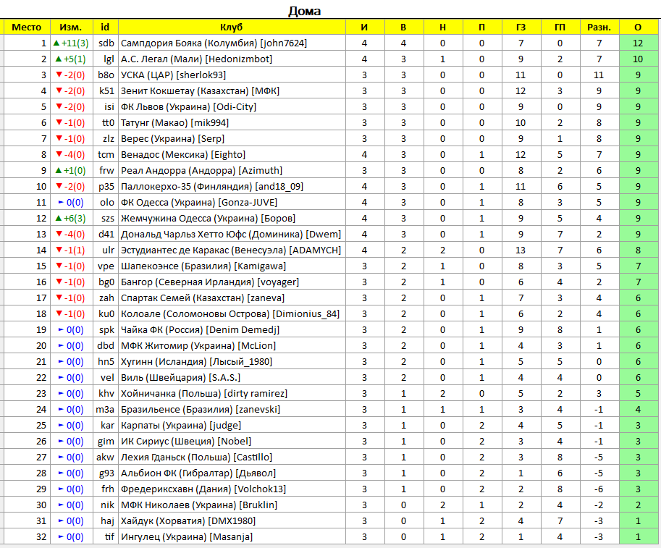
Task: Click green up arrow in Реал Андорра row
Action: click(59, 171)
